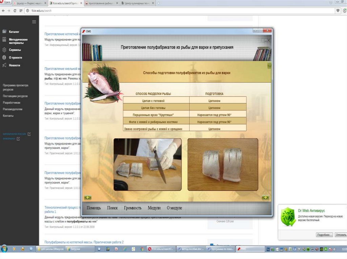Go to previous slide with left arrow
This screenshot has width=347, height=259.
click(x=88, y=198)
